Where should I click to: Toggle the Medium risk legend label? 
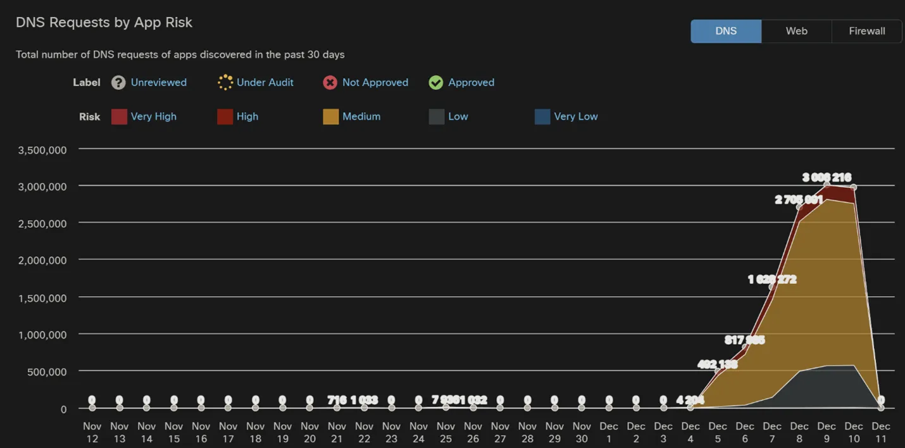tap(361, 116)
